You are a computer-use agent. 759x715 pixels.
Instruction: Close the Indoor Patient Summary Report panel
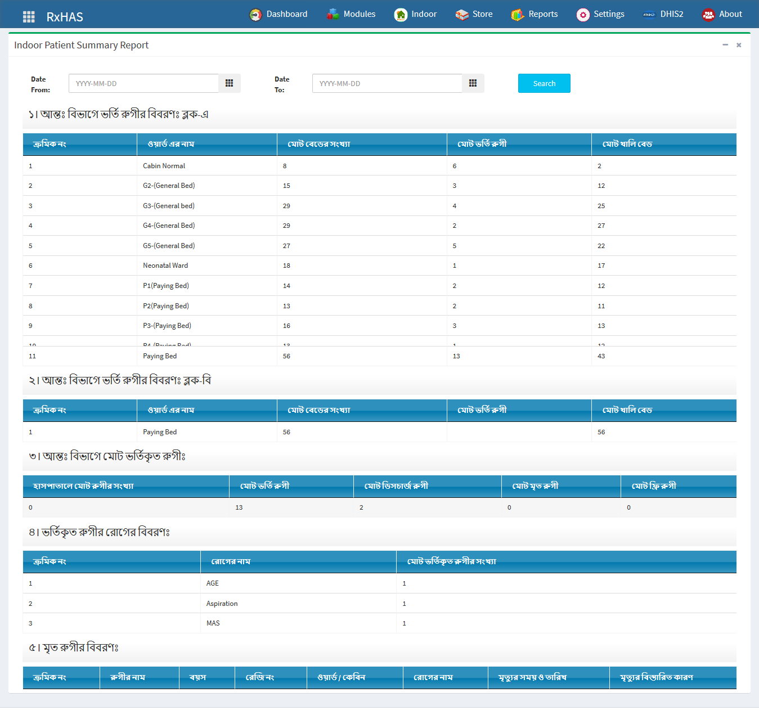[x=739, y=45]
